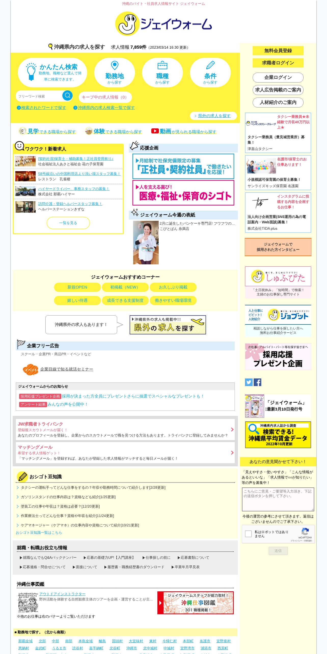Click the 県外の求人を探す airplane banner
327x654 pixels.
click(x=168, y=325)
